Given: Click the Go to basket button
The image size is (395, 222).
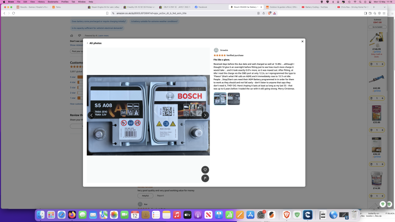Looking at the screenshot, I should 377,27.
